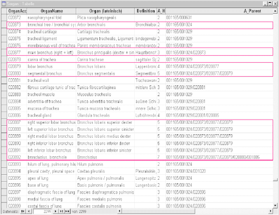The image size is (279, 215).
Task: Go to the first record
Action: pos(23,212)
